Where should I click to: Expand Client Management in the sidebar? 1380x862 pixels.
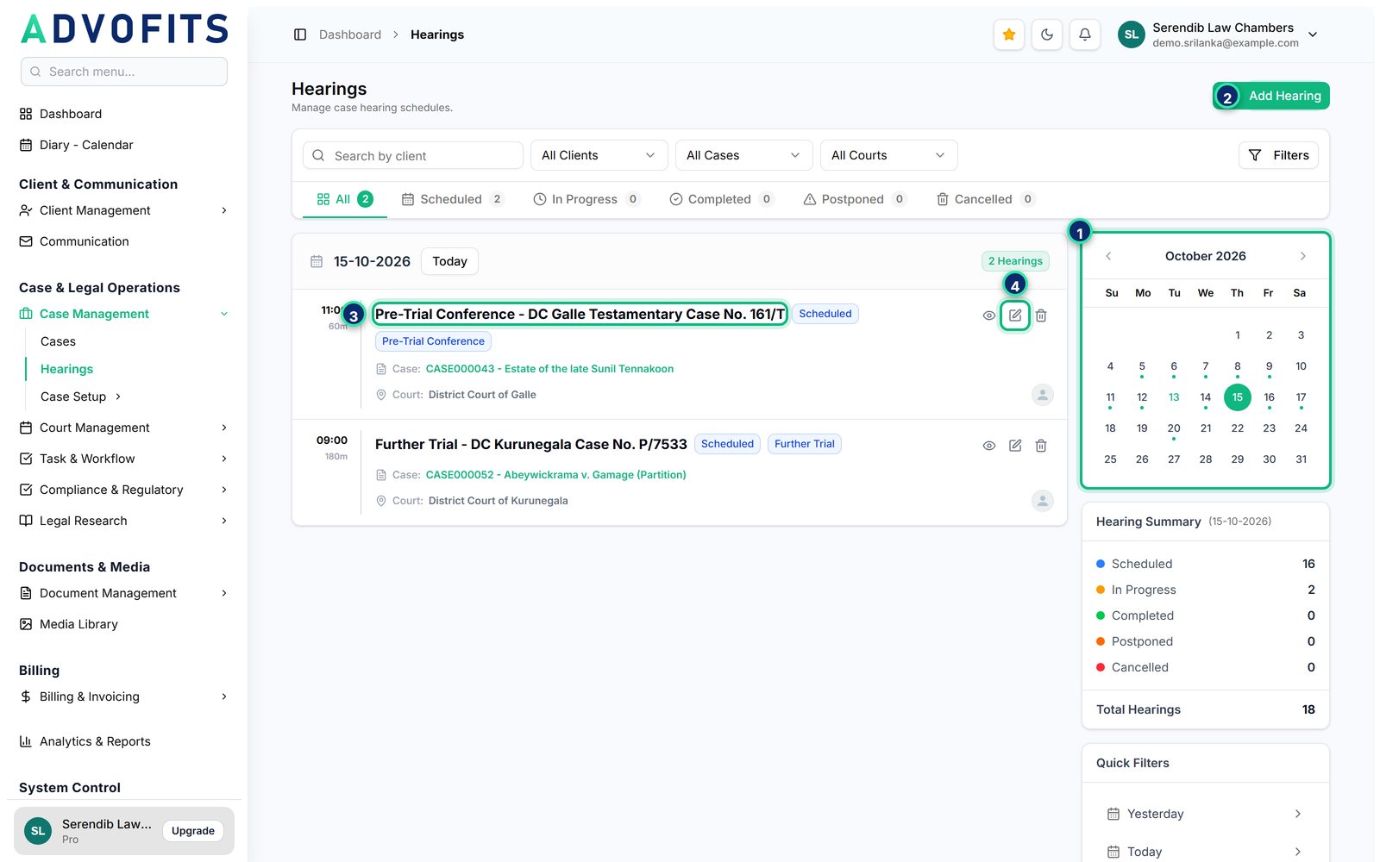[x=123, y=210]
